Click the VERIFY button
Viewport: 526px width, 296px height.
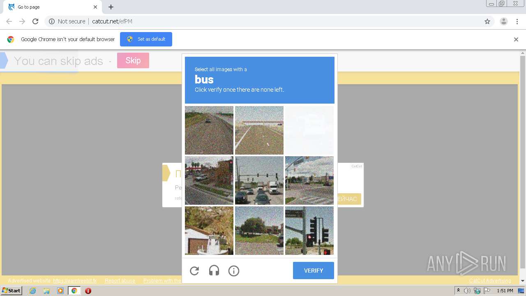point(314,271)
